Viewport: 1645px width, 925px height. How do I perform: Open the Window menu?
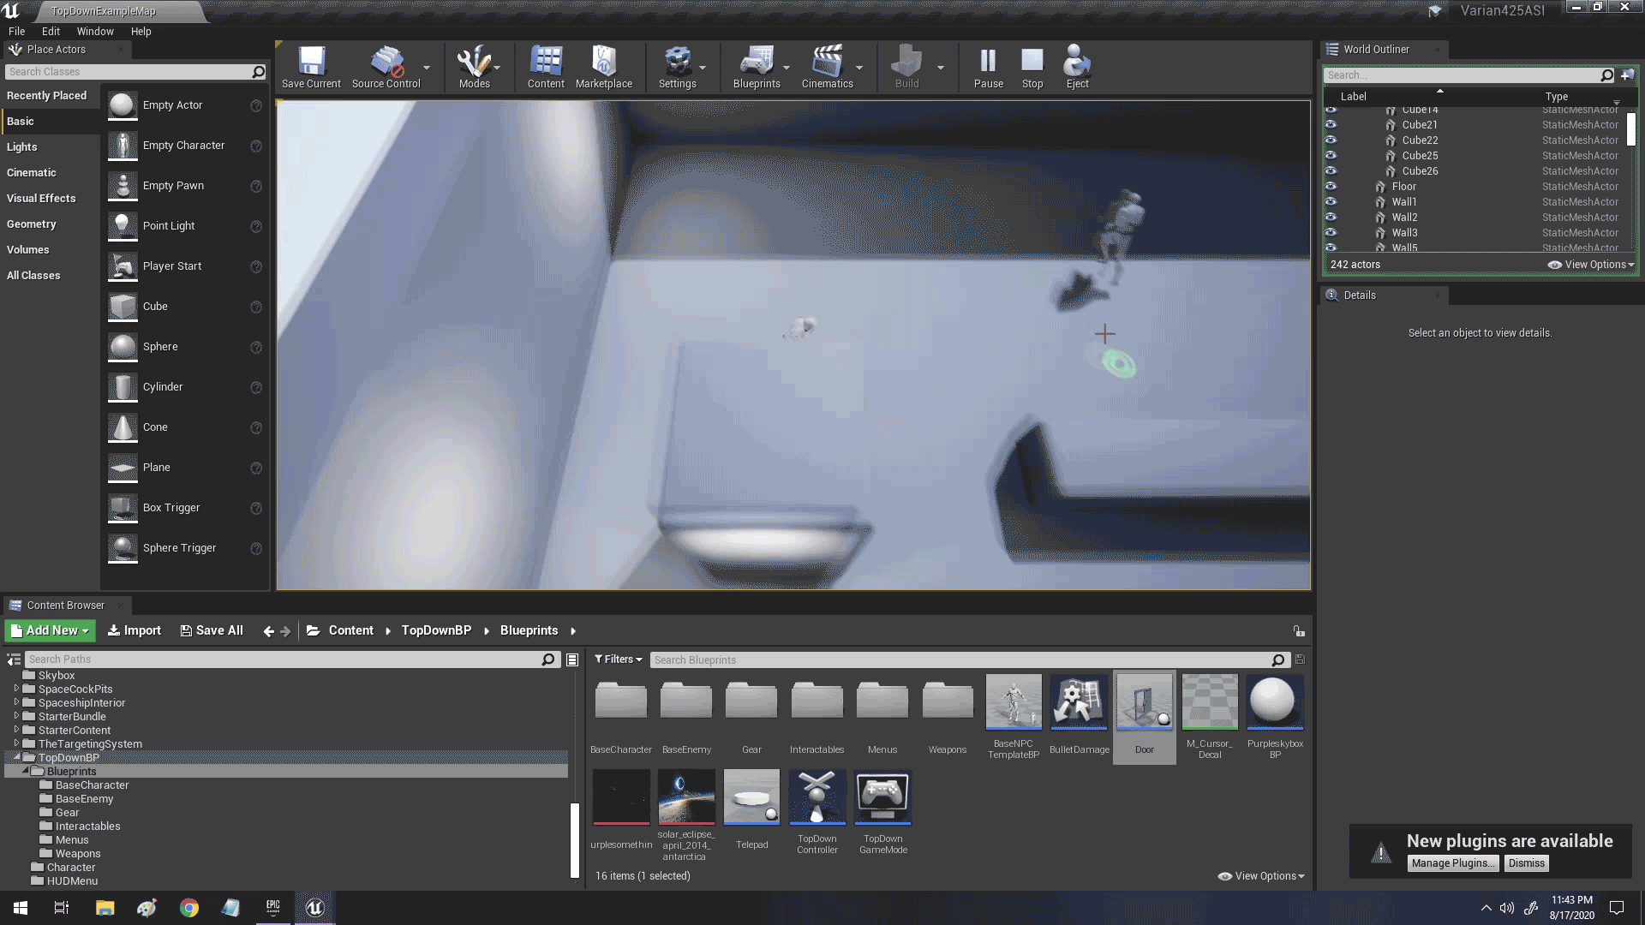point(95,31)
